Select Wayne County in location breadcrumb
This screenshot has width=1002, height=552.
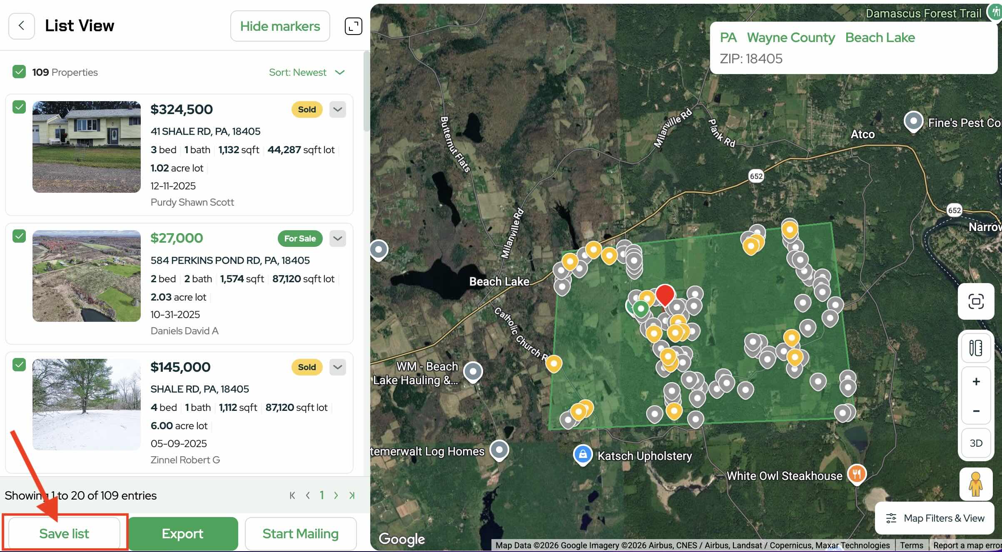[790, 37]
